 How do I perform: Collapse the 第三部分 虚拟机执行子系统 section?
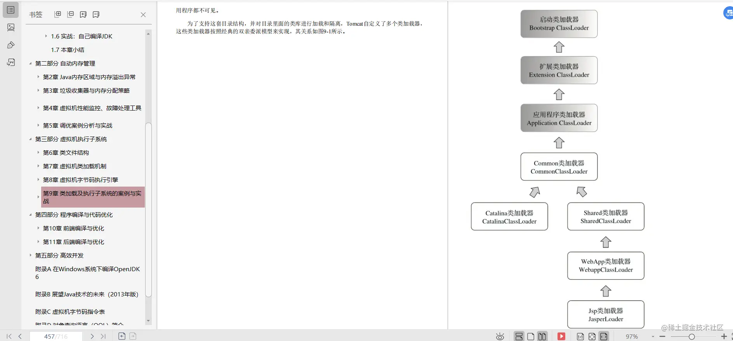30,139
